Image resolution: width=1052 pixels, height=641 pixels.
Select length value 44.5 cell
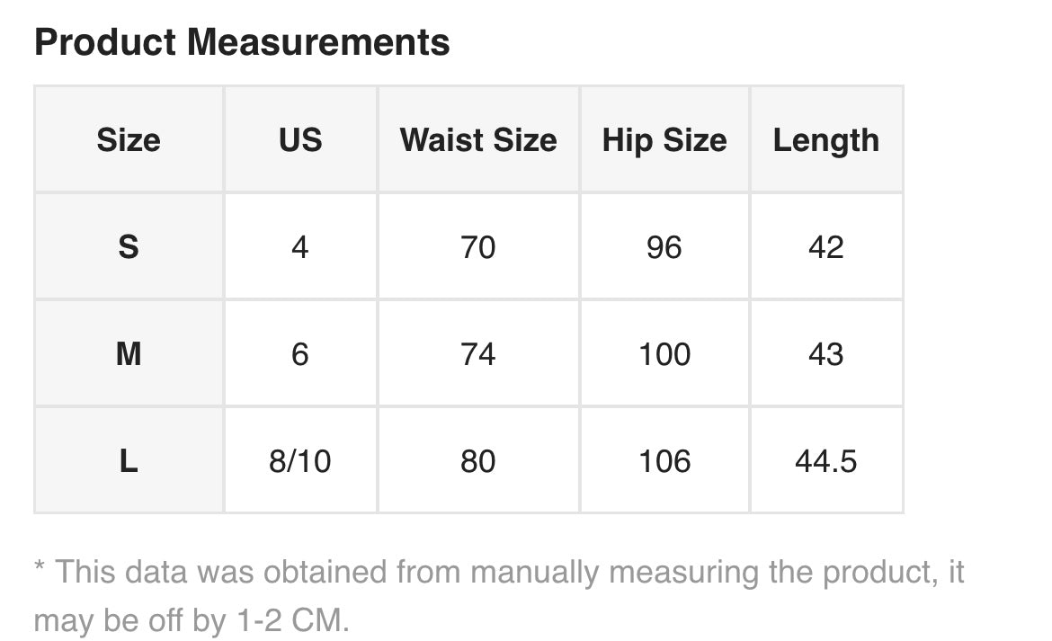coord(826,461)
